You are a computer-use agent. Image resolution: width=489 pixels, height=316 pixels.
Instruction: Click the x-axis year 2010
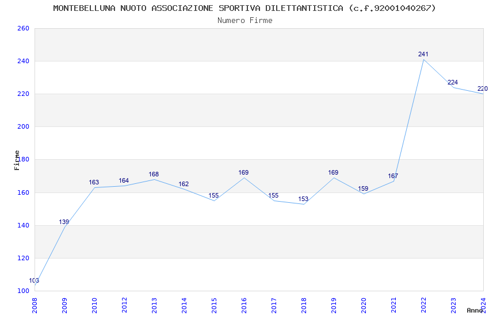coord(94,306)
